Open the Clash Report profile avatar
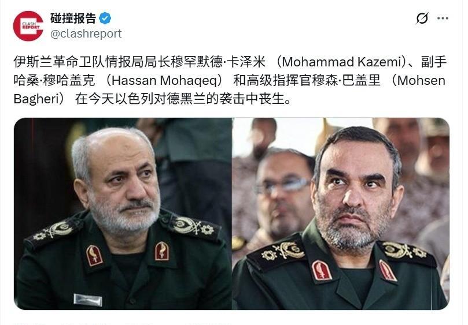 (28, 26)
